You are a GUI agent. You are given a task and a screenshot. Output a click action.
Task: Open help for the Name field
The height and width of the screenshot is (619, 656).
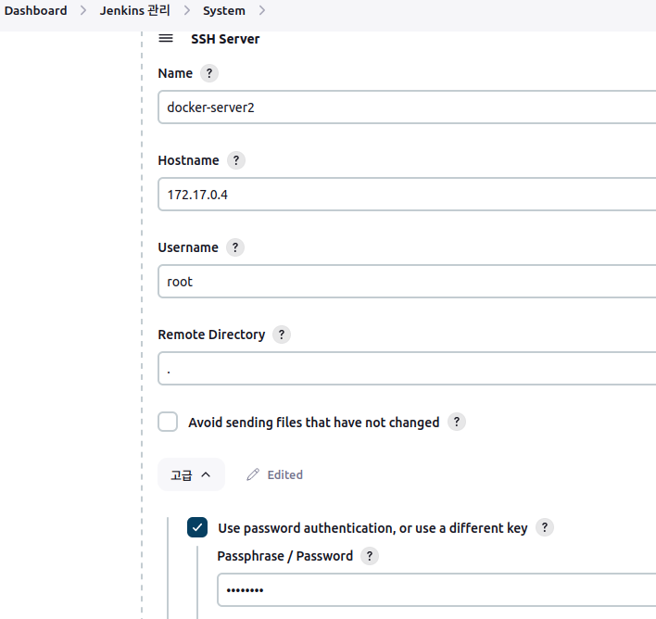209,73
